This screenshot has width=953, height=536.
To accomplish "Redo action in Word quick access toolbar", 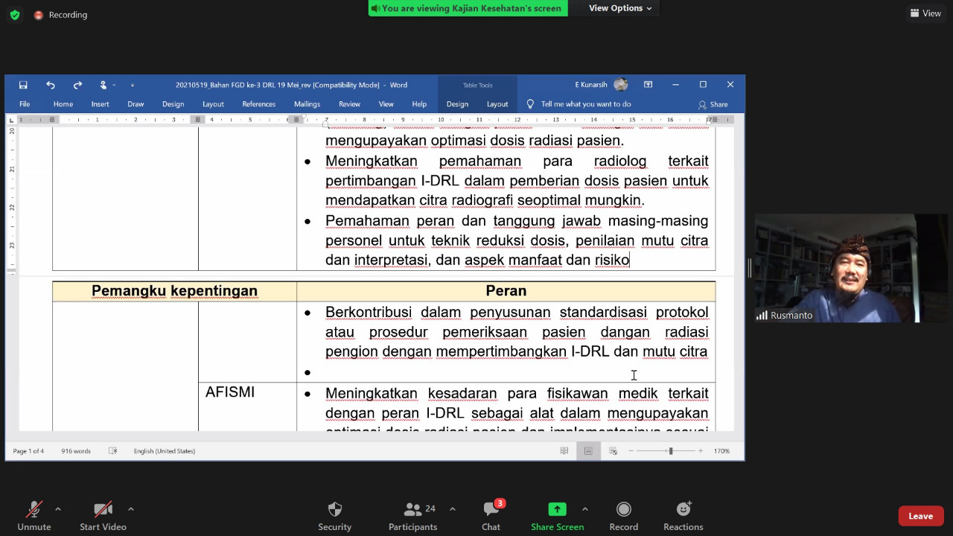I will tap(77, 85).
